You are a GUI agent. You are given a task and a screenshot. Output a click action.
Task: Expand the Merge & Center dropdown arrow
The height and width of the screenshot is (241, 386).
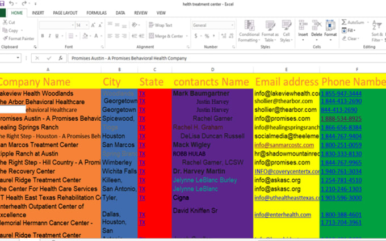click(187, 36)
